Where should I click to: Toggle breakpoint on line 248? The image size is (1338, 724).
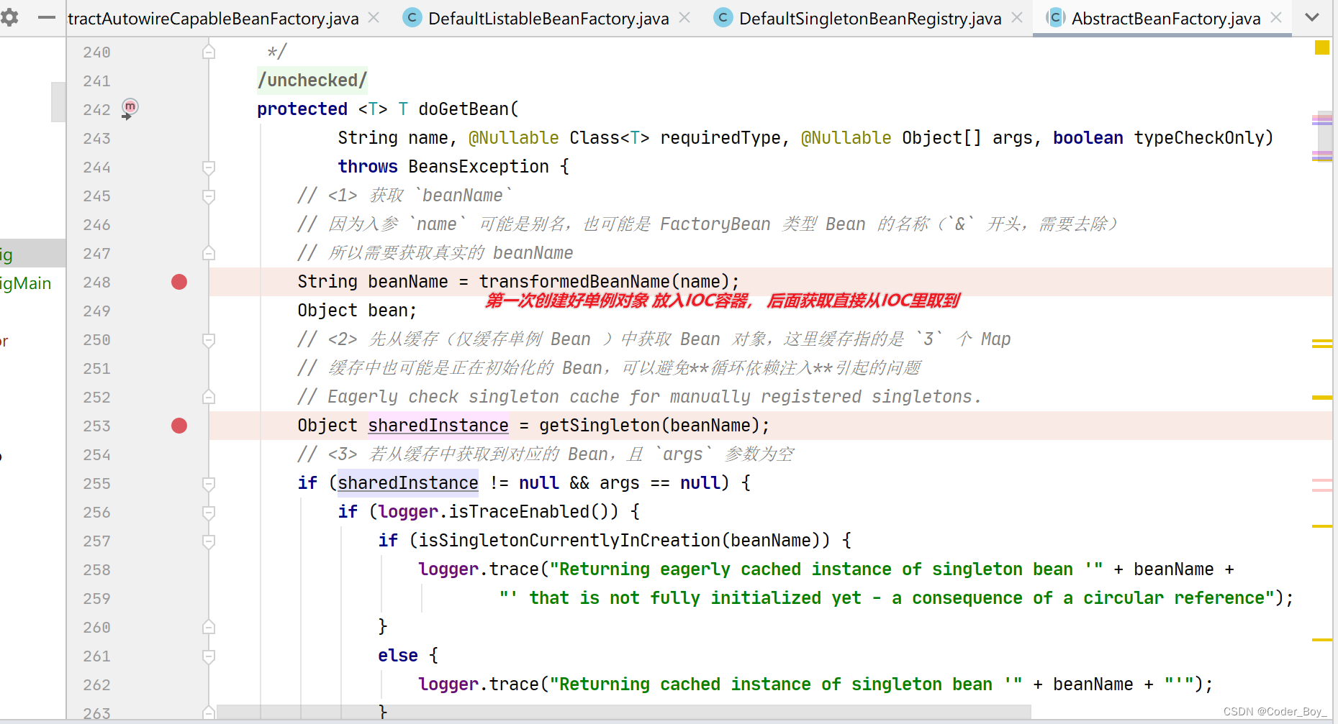click(179, 282)
